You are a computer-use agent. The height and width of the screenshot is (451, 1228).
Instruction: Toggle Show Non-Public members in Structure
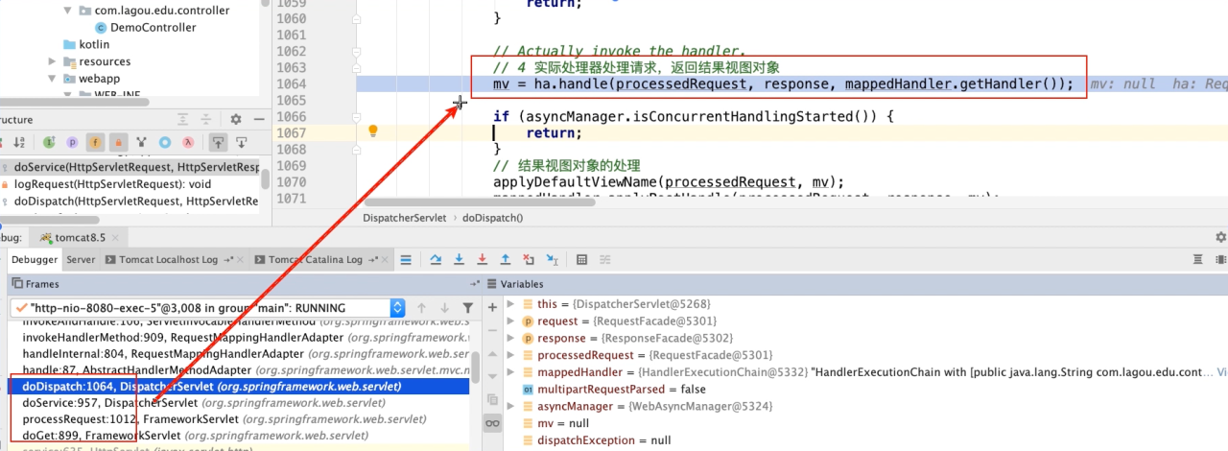pyautogui.click(x=119, y=143)
